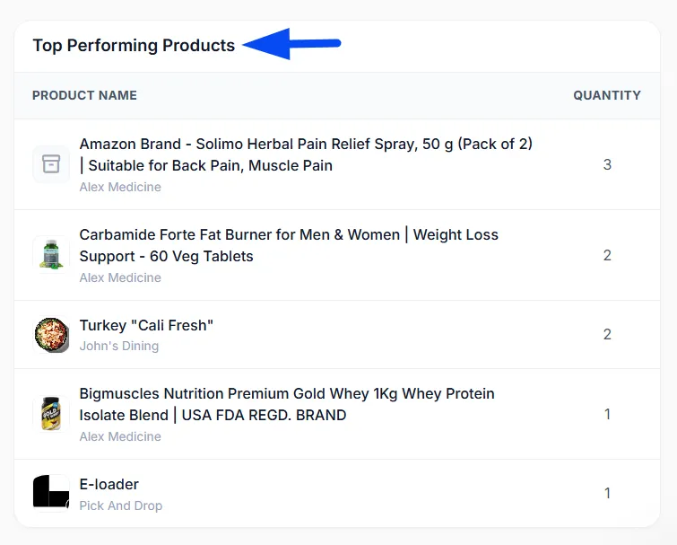The height and width of the screenshot is (545, 677).
Task: Open the E-loader black product image
Action: click(x=51, y=493)
